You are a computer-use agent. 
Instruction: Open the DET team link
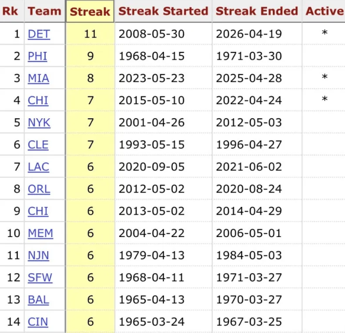[39, 34]
